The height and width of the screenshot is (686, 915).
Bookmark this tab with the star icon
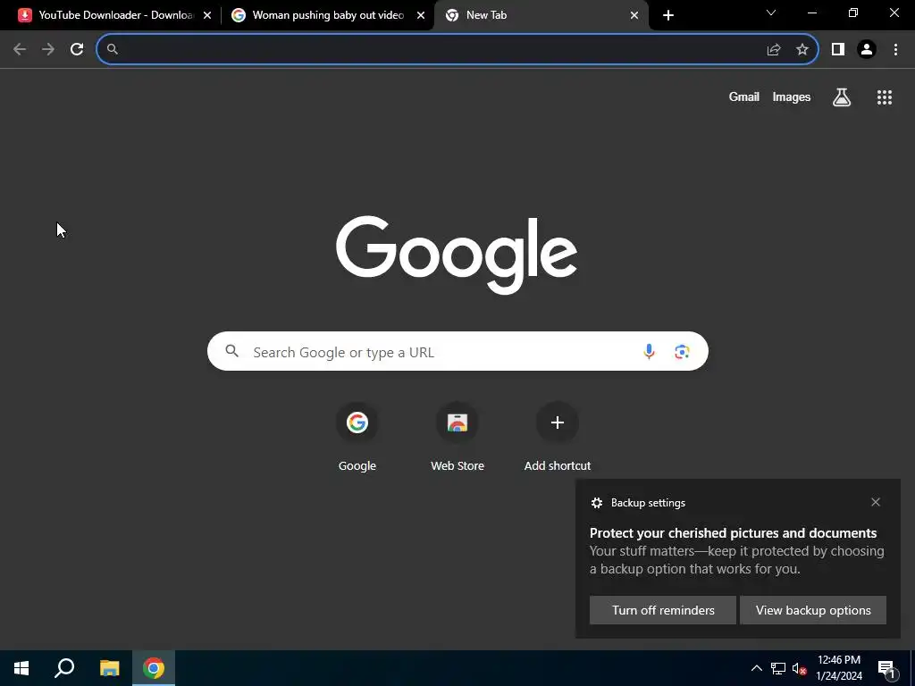pyautogui.click(x=802, y=50)
